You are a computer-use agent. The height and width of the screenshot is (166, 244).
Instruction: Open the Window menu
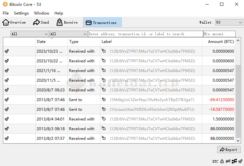point(41,13)
